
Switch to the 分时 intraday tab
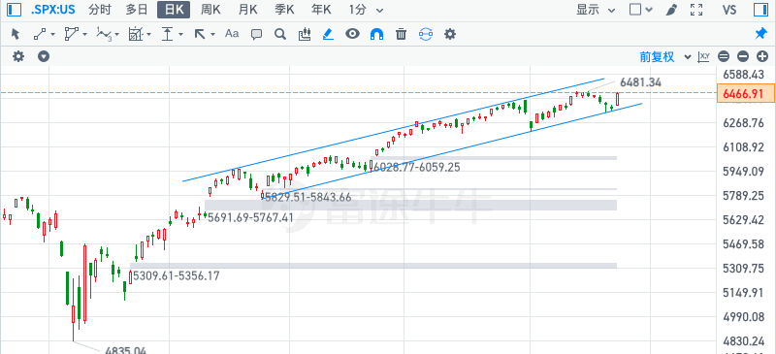(x=100, y=10)
